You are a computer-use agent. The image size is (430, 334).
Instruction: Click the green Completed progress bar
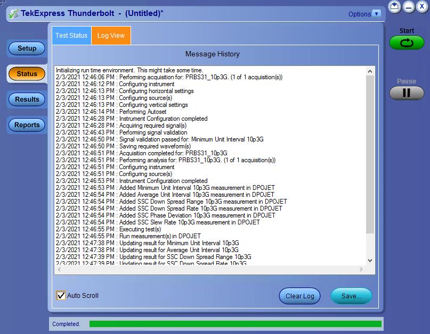(x=235, y=324)
